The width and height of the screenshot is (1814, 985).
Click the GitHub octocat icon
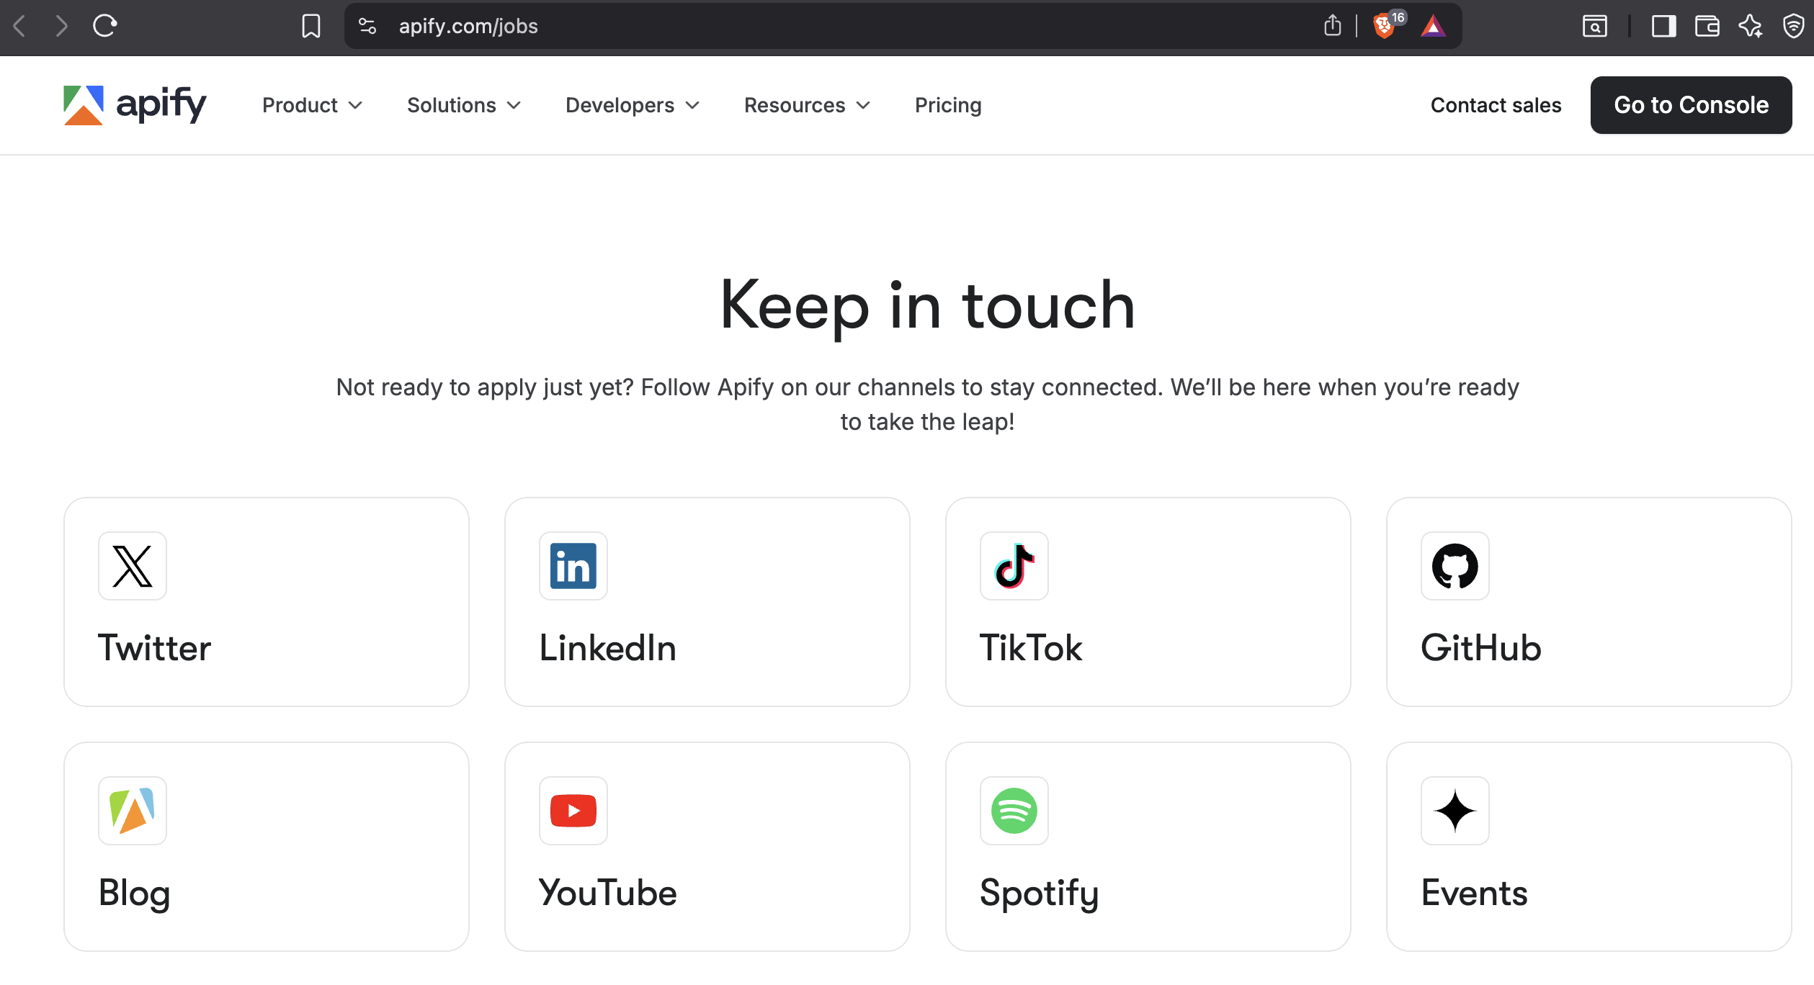click(x=1455, y=566)
